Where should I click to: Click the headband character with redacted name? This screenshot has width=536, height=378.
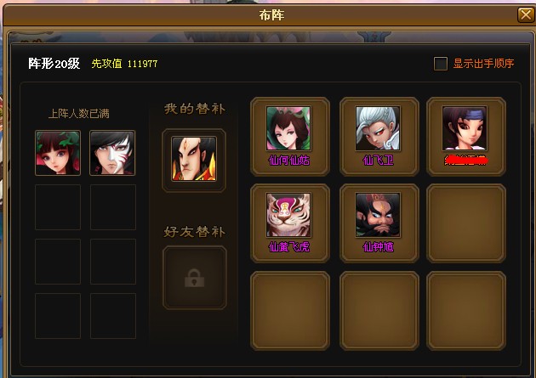click(x=465, y=128)
